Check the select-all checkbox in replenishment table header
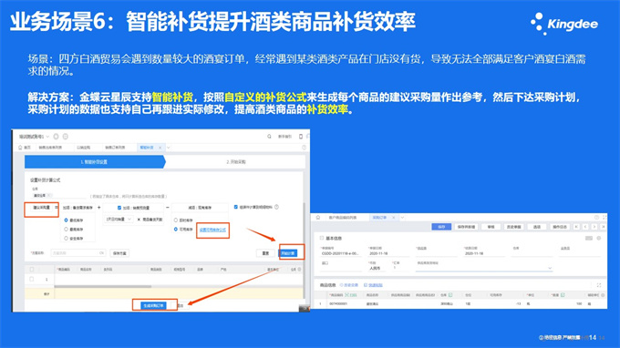Screen dimensions: 620x348 pos(32,270)
